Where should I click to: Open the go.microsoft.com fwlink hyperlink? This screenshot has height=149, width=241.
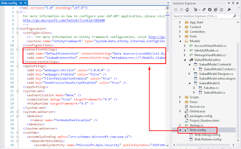pyautogui.click(x=64, y=20)
